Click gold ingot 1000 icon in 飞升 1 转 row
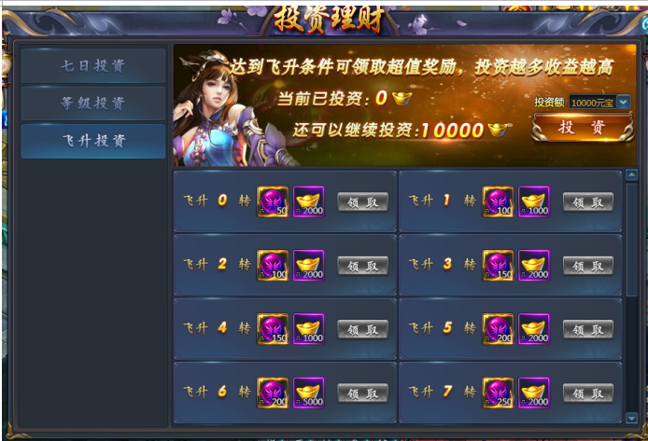The height and width of the screenshot is (441, 648). coord(534,201)
